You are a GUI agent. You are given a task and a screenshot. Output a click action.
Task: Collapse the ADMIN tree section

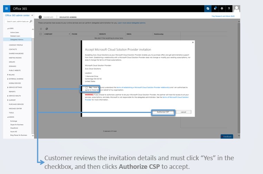pos(8,117)
